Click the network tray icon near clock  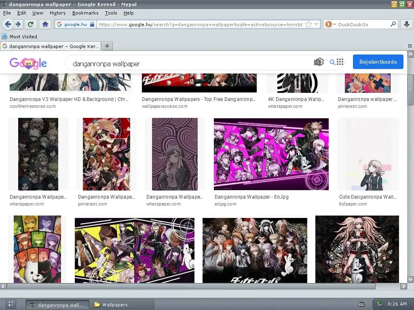(x=379, y=304)
